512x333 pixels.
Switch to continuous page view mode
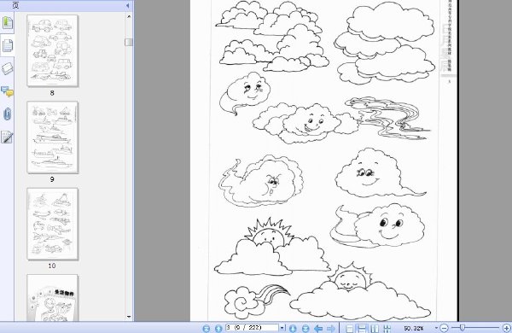point(362,329)
